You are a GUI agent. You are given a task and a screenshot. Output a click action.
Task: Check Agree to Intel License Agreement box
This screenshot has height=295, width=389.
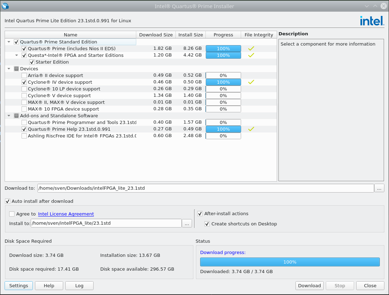[12, 214]
